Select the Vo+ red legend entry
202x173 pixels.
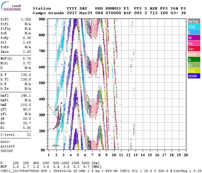[193, 49]
